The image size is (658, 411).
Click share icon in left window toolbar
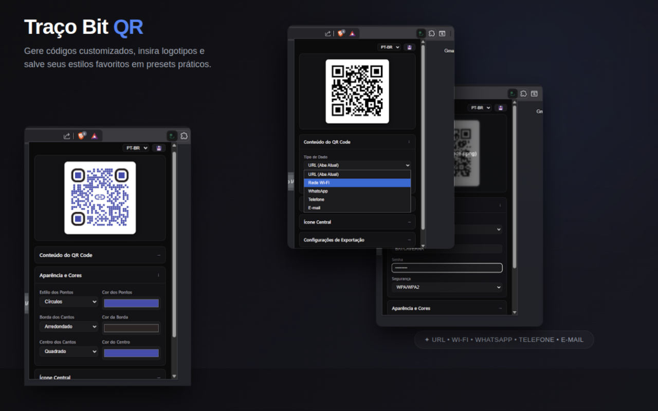click(67, 136)
